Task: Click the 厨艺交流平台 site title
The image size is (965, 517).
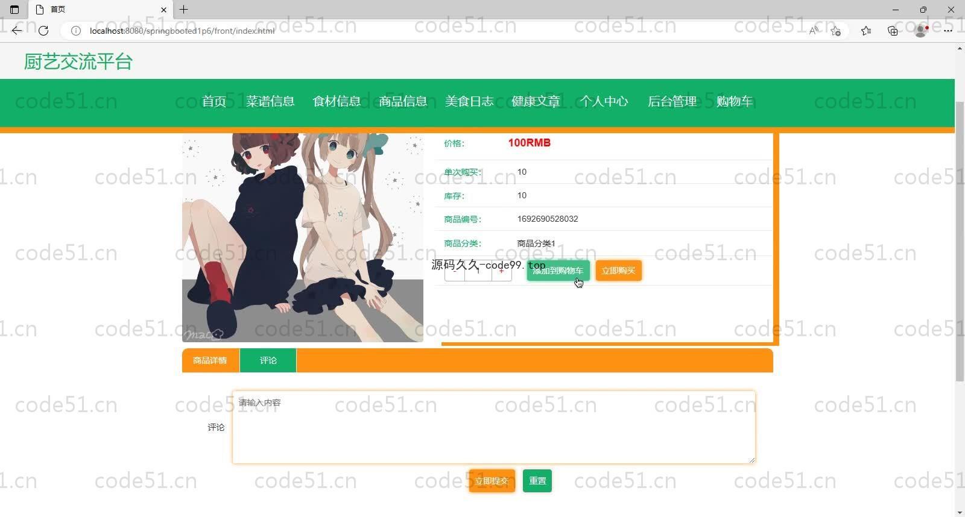Action: pyautogui.click(x=78, y=61)
